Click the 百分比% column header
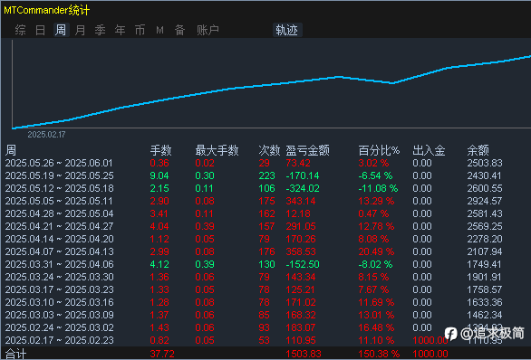The width and height of the screenshot is (531, 360). coord(379,150)
